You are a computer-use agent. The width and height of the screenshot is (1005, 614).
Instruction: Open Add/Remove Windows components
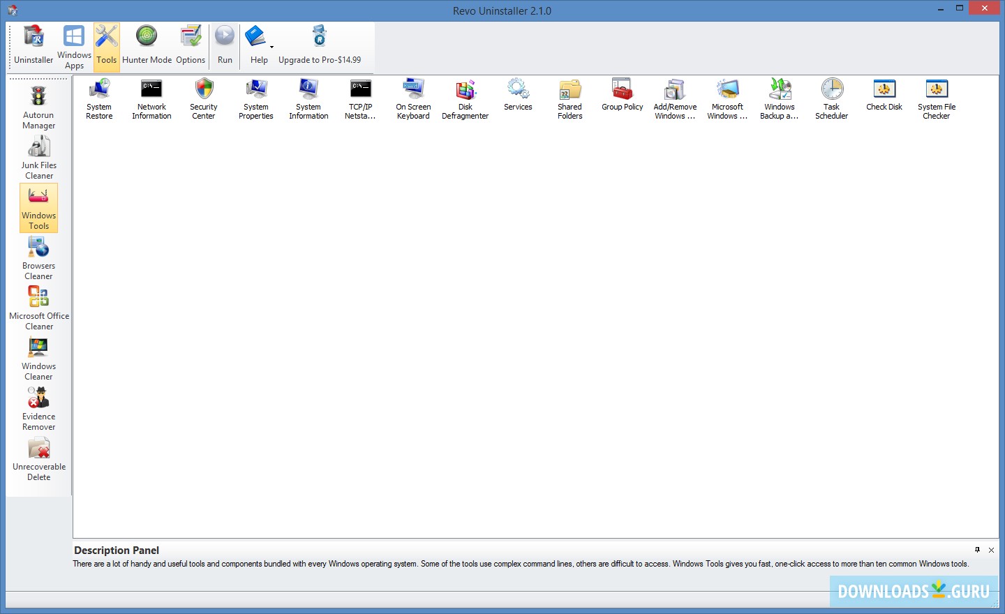[x=675, y=99]
